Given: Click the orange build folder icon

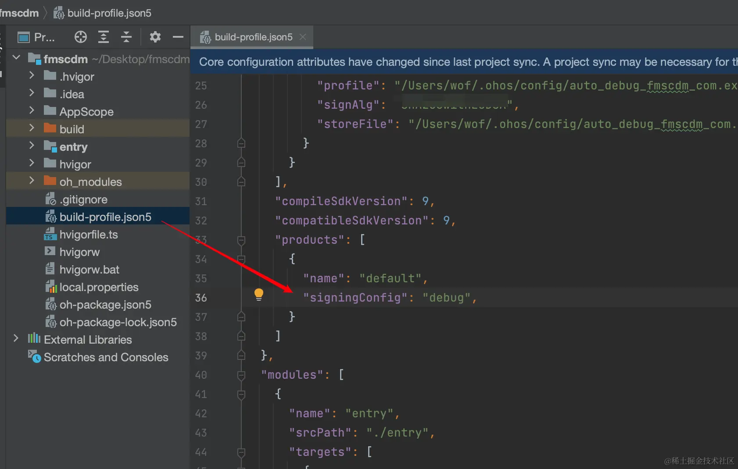Looking at the screenshot, I should (x=50, y=128).
